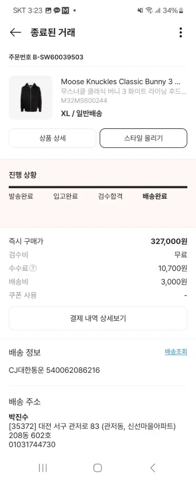Select the 검수합격 progress step
196x481 pixels.
tap(110, 196)
